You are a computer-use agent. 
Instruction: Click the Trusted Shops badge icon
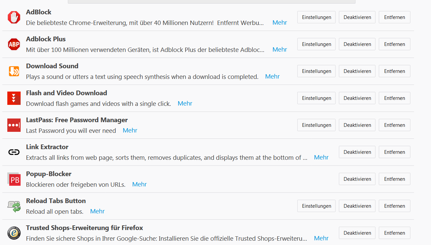click(x=14, y=233)
